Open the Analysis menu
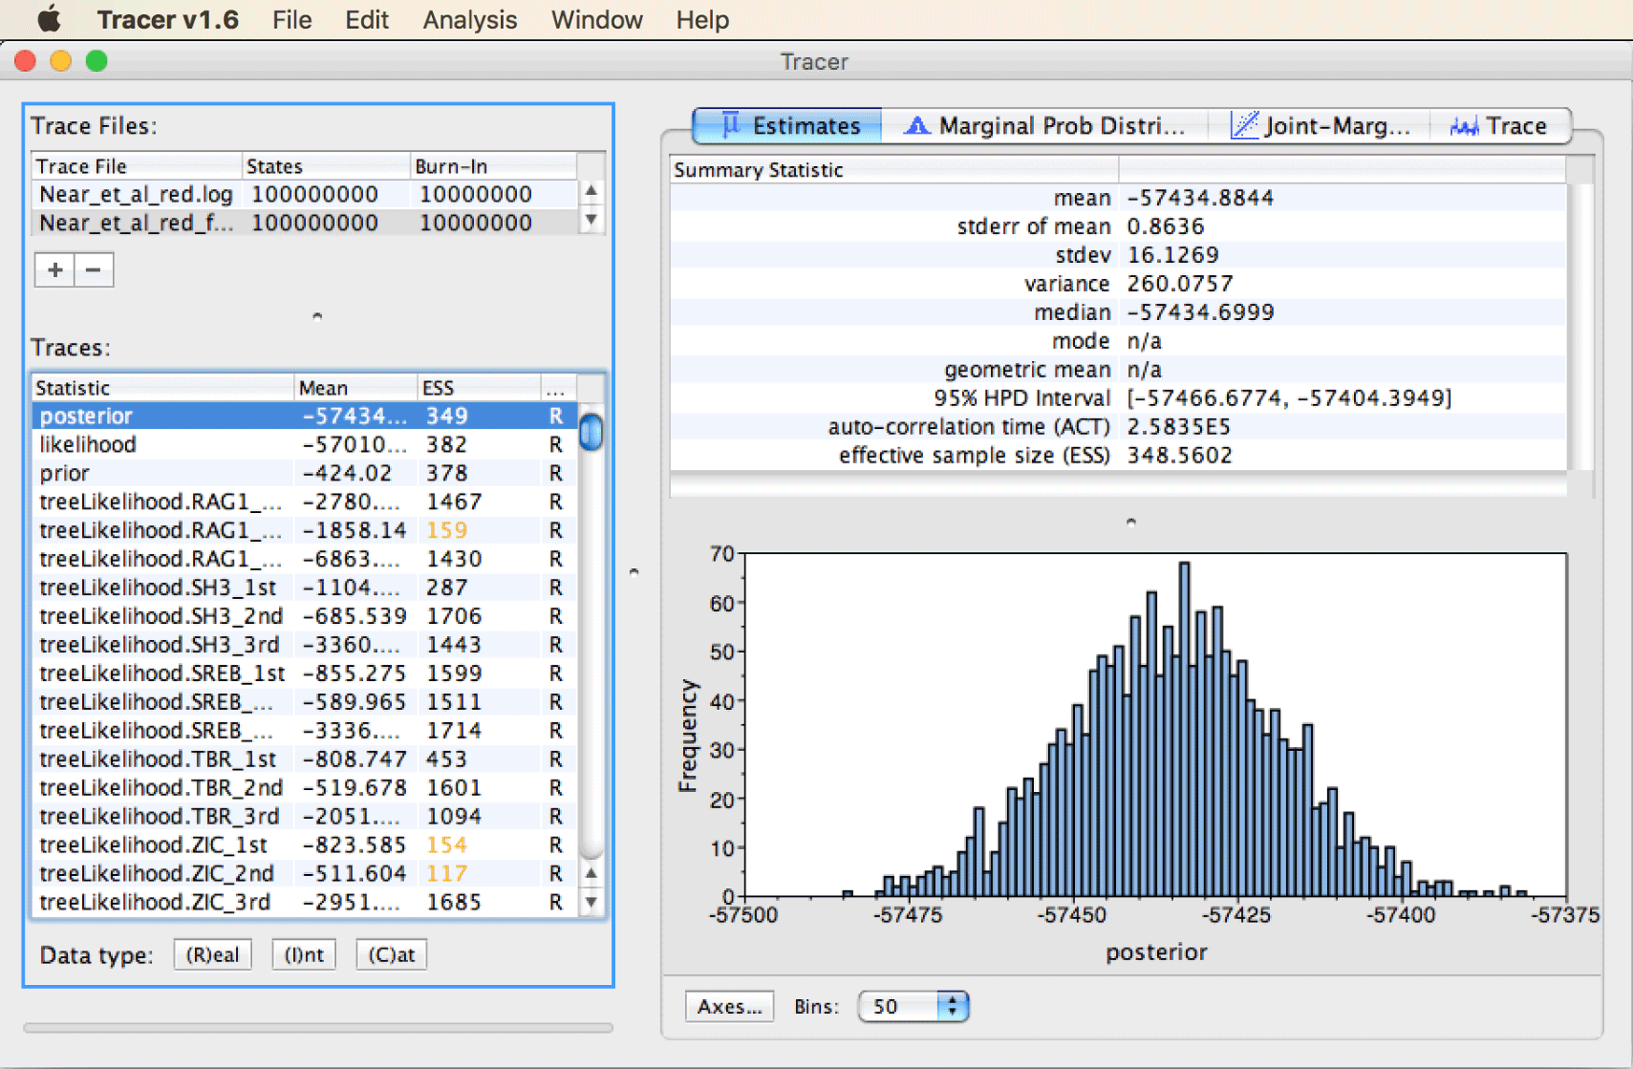The width and height of the screenshot is (1633, 1069). tap(470, 20)
